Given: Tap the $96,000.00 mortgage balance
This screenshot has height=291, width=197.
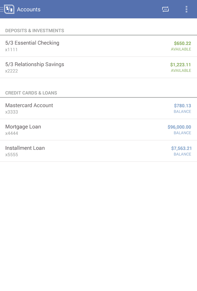Looking at the screenshot, I should (x=179, y=127).
